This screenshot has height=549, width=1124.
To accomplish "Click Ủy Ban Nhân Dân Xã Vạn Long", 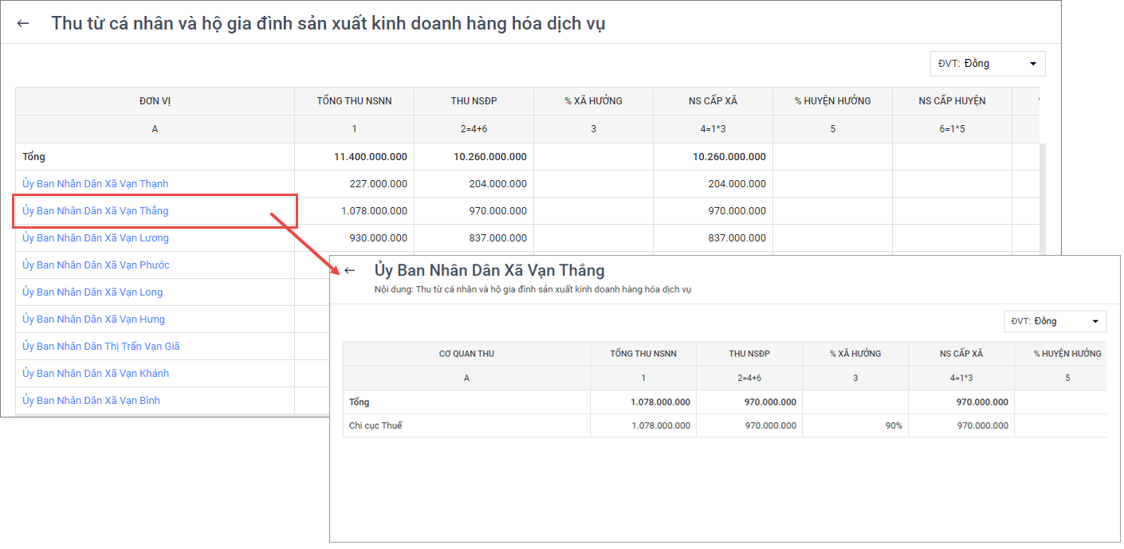I will pos(92,292).
